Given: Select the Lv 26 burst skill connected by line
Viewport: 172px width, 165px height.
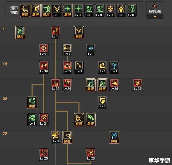Looking at the screenshot, I should tap(91, 155).
